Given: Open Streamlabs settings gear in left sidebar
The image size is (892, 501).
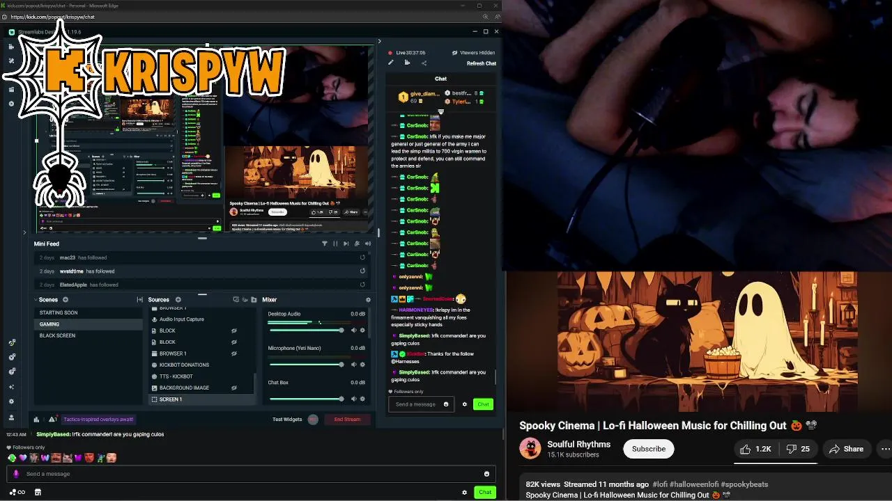Looking at the screenshot, I should 11,401.
